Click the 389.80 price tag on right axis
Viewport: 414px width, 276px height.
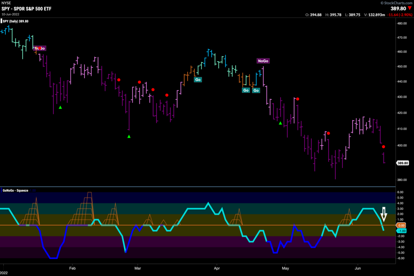pos(402,163)
